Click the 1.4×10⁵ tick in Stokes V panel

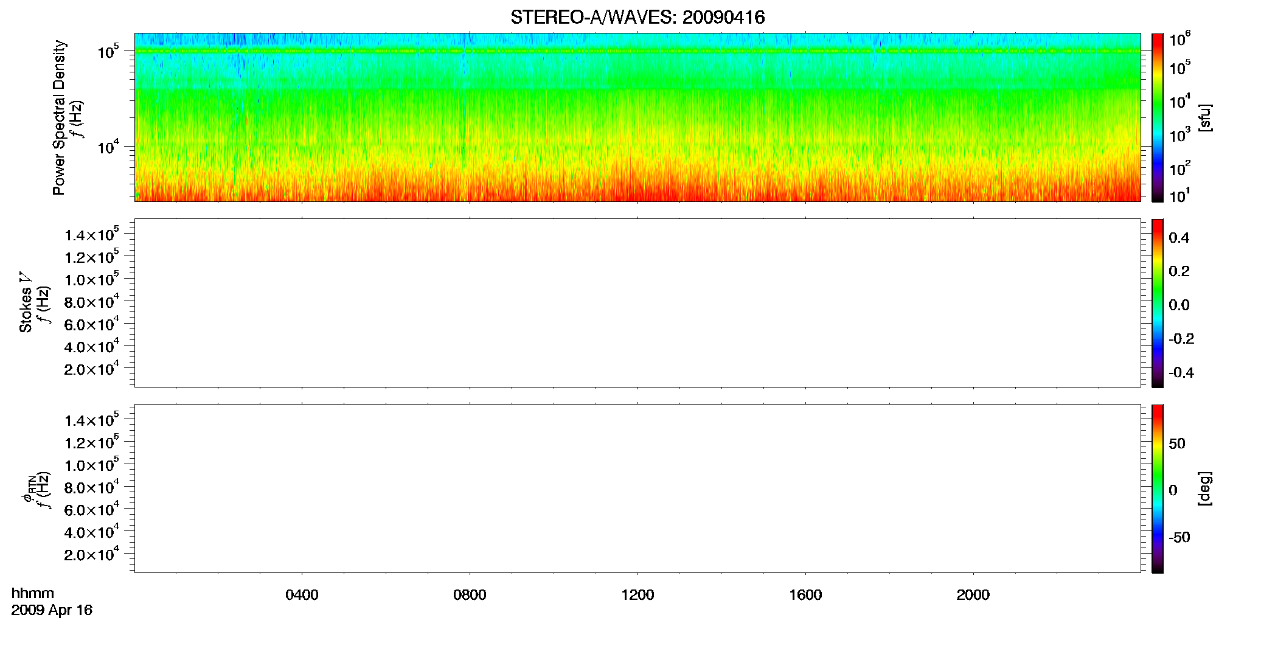(92, 234)
